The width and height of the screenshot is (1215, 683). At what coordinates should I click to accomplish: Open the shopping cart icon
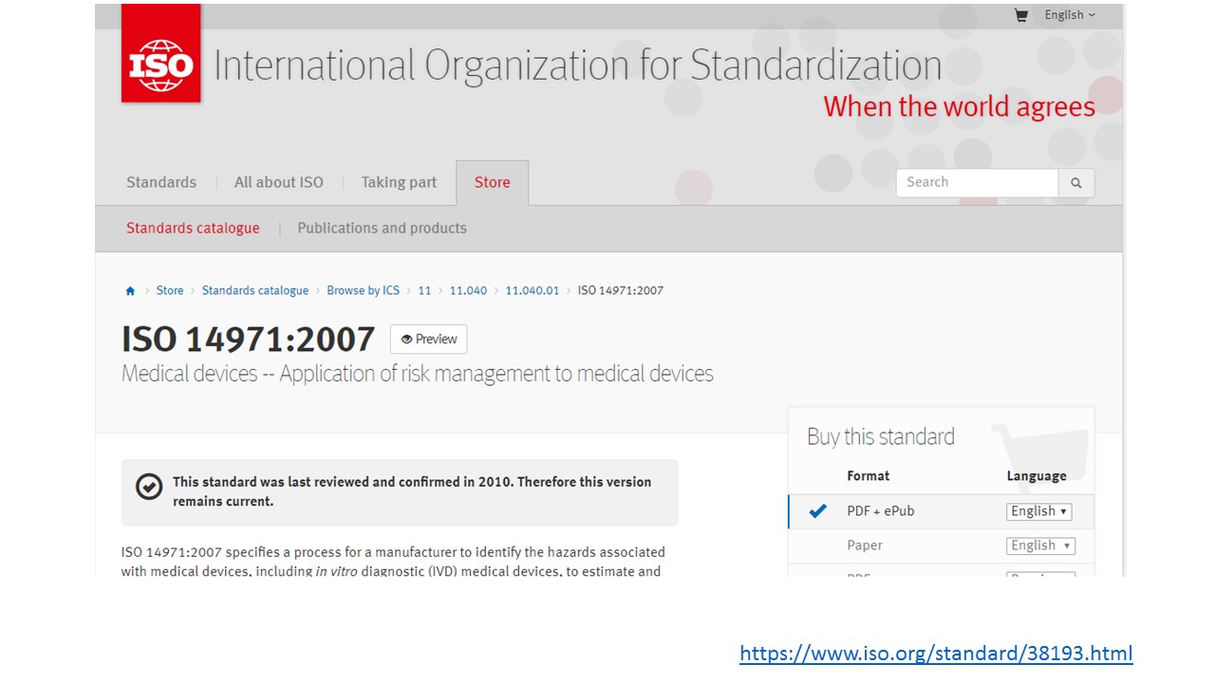click(1021, 15)
